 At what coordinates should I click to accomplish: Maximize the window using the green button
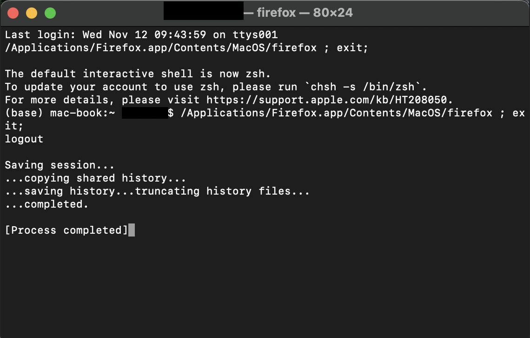[x=50, y=13]
